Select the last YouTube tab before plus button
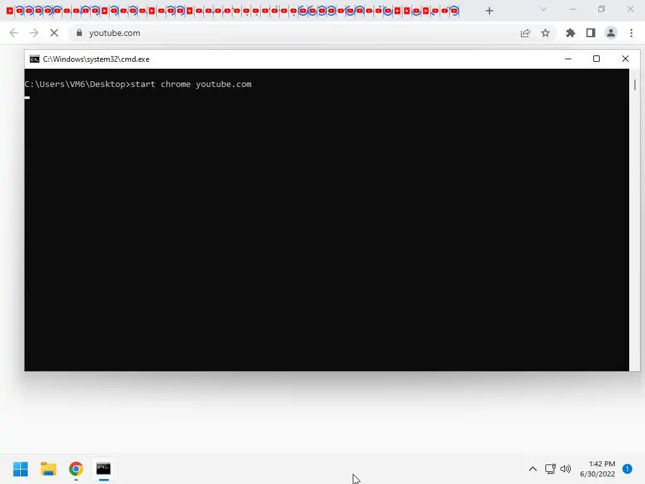645x484 pixels. (x=454, y=11)
